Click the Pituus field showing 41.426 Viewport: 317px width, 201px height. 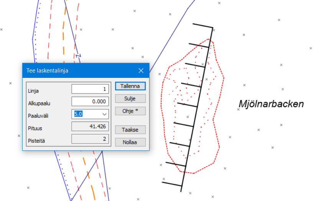pos(90,127)
